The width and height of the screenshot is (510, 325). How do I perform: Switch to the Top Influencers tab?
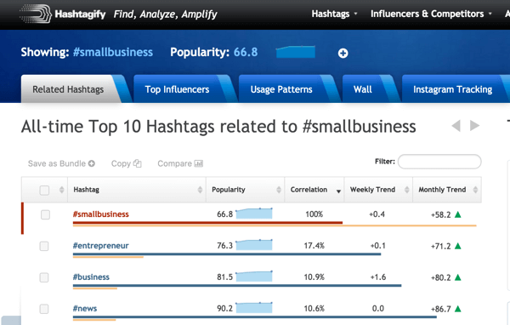pyautogui.click(x=178, y=89)
